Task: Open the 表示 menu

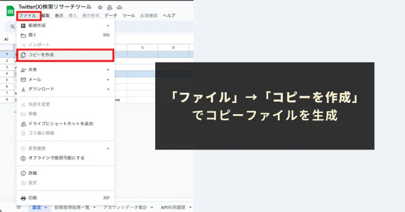Action: [59, 16]
